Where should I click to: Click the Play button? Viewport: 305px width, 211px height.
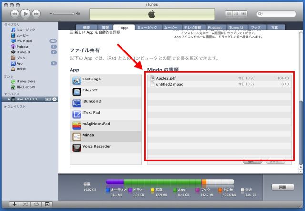pos(25,14)
